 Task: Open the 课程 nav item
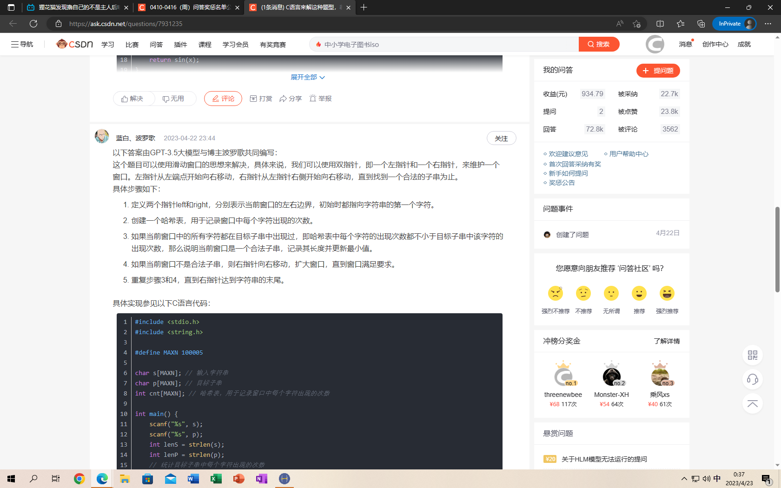(205, 45)
